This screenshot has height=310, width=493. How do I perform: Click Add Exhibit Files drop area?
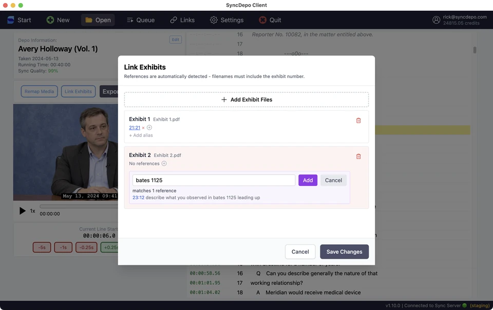[246, 100]
